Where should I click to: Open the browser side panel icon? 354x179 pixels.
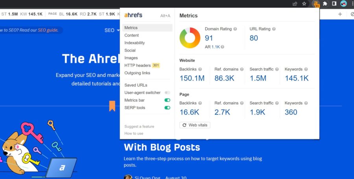point(334,4)
